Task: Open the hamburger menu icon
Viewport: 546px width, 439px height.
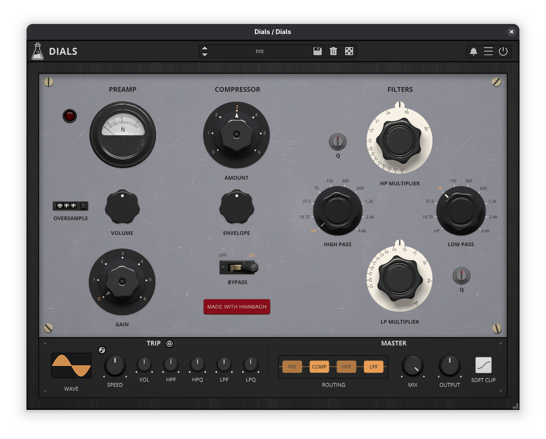Action: [x=488, y=51]
